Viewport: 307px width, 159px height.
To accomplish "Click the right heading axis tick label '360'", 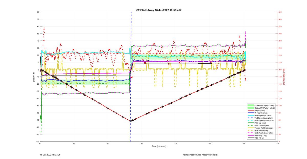I will pos(280,12).
